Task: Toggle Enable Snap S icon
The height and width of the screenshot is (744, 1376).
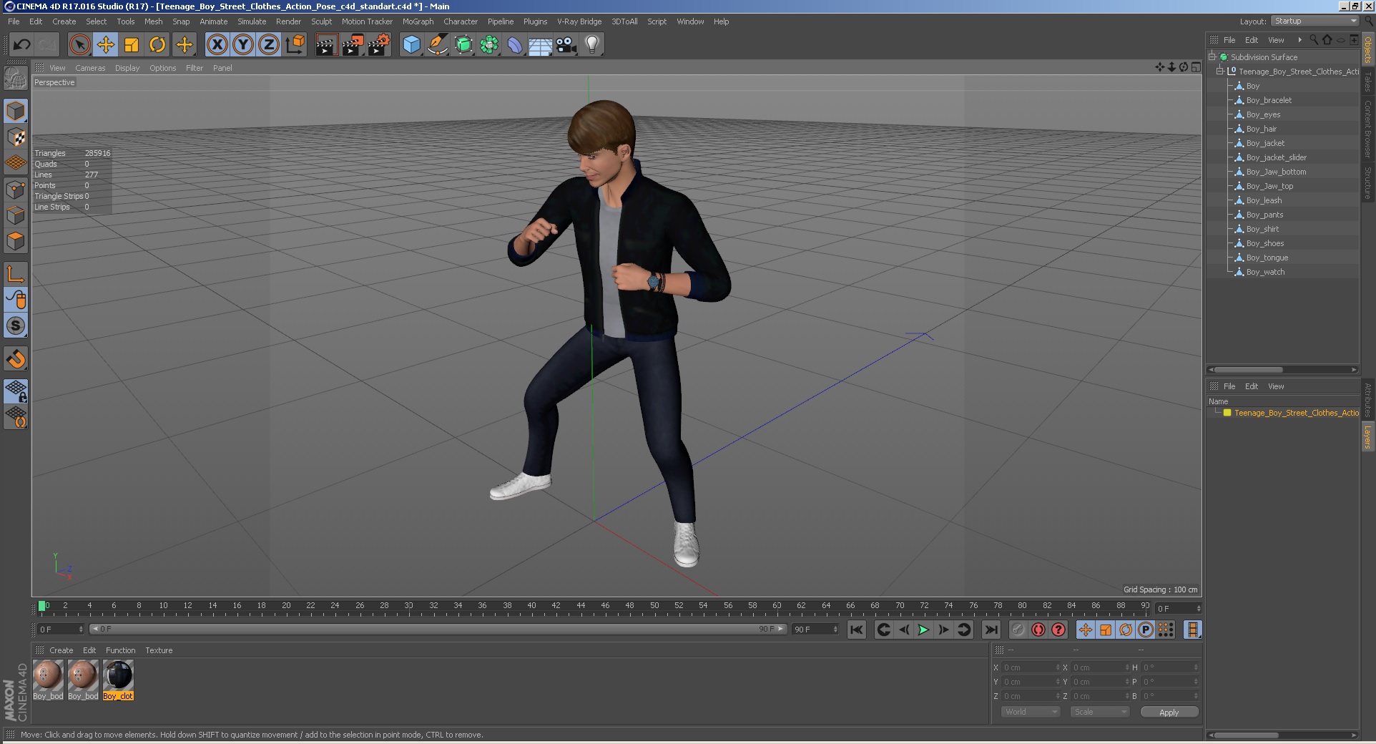Action: pyautogui.click(x=16, y=325)
